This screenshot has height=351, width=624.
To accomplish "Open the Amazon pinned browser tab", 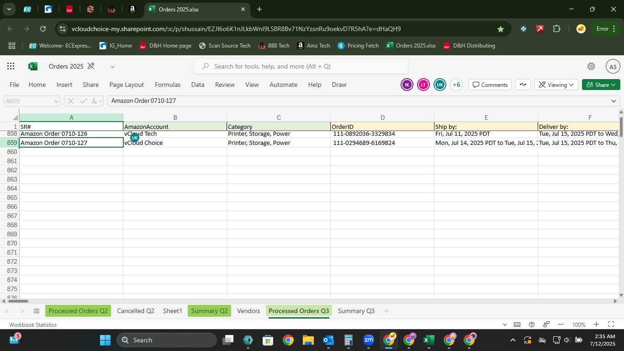I will (x=132, y=9).
